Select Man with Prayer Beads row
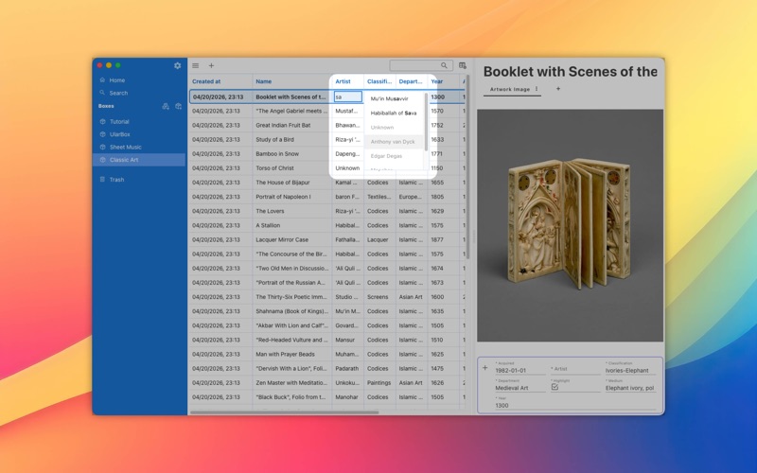The width and height of the screenshot is (757, 473). pyautogui.click(x=326, y=354)
